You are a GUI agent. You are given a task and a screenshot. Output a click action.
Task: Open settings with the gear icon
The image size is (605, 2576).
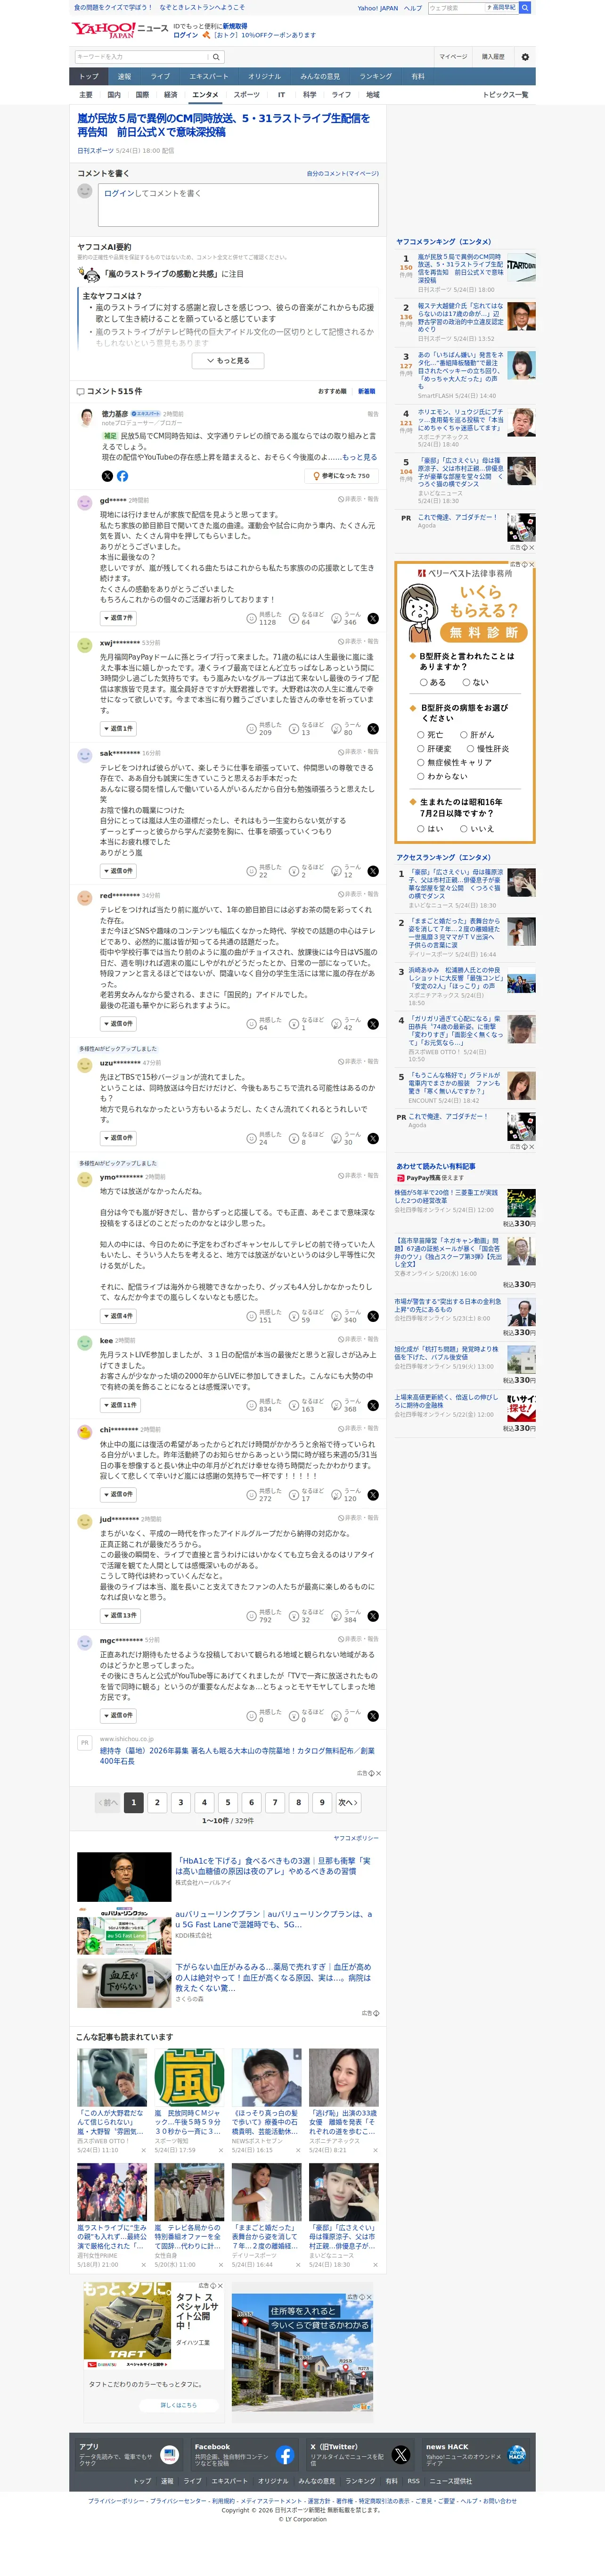[525, 57]
